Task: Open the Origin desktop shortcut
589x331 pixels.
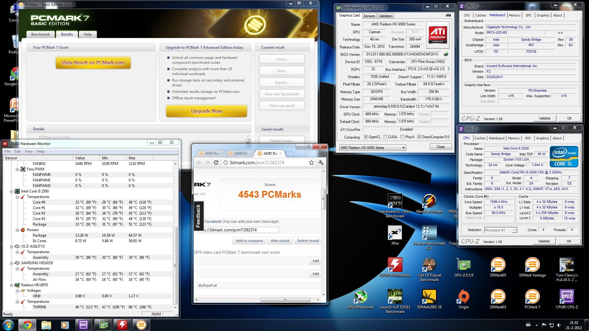Action: [464, 299]
